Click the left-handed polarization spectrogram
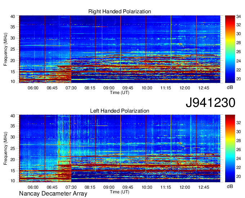245x198 pixels. click(120, 148)
